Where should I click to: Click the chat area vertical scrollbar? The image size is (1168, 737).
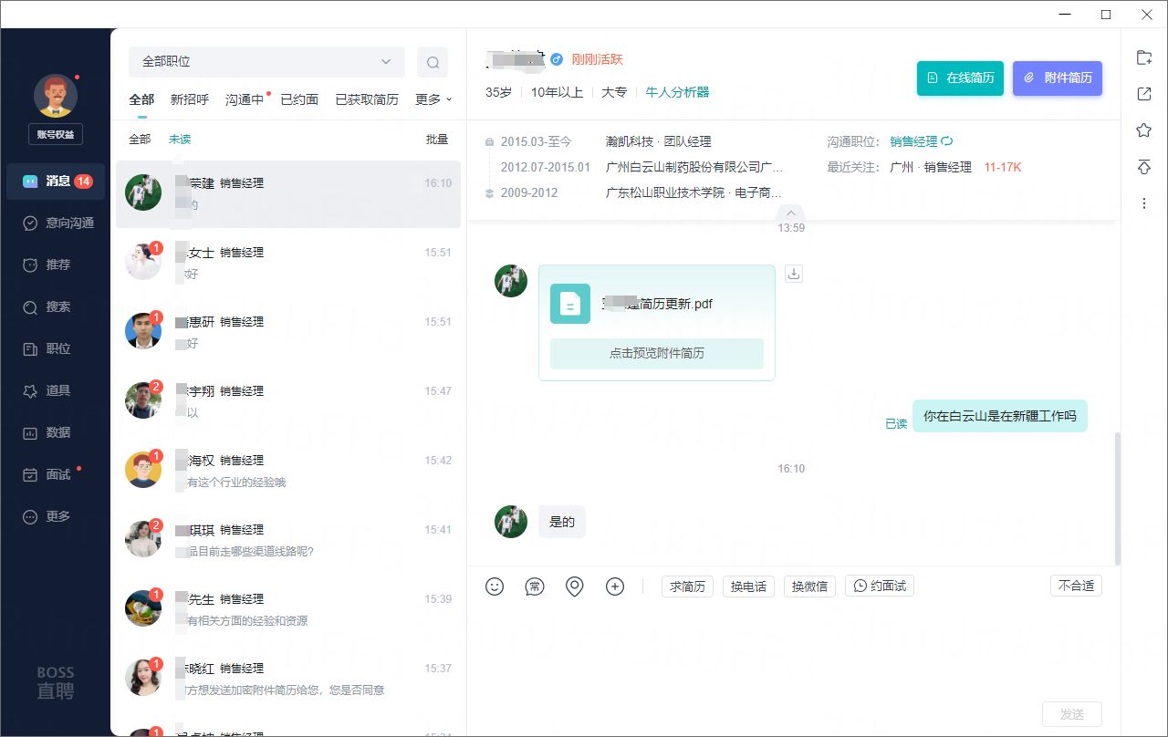[x=1118, y=497]
